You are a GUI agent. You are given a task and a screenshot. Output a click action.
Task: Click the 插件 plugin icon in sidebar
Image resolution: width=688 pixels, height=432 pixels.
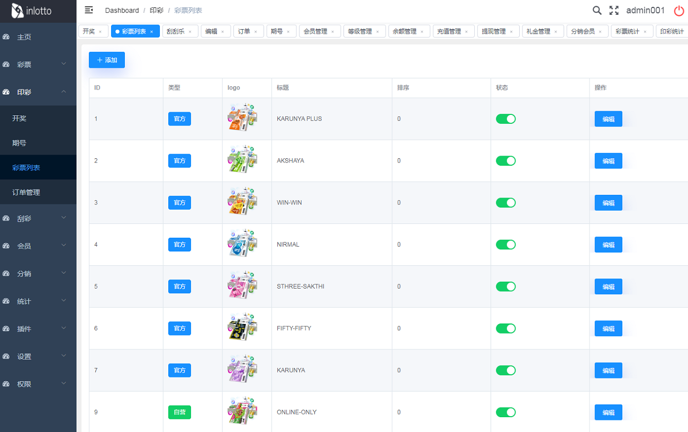pos(6,328)
